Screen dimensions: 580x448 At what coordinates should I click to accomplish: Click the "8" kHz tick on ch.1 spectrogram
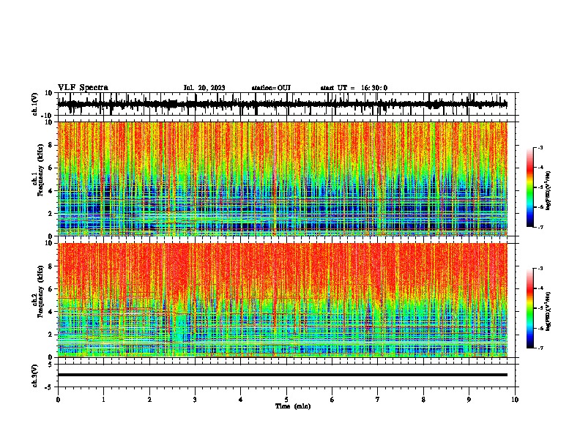[x=51, y=145]
